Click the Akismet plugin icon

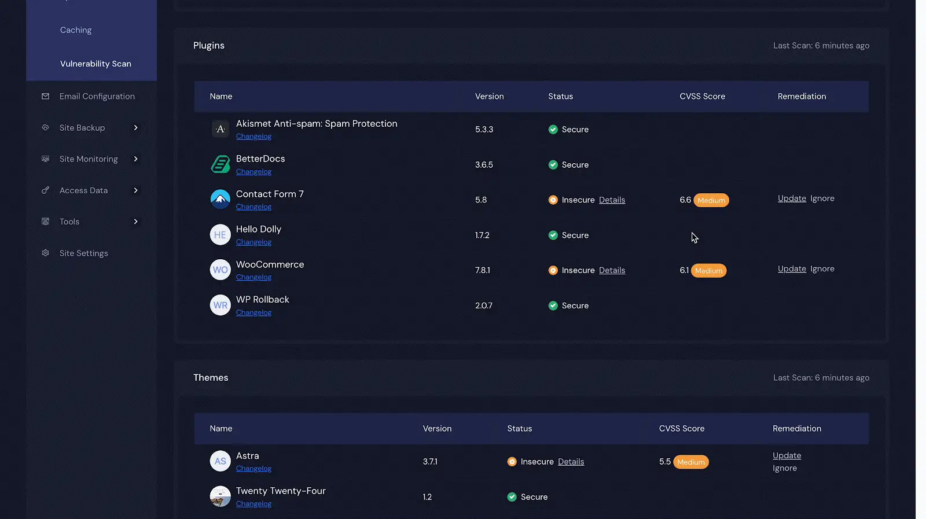(x=220, y=129)
